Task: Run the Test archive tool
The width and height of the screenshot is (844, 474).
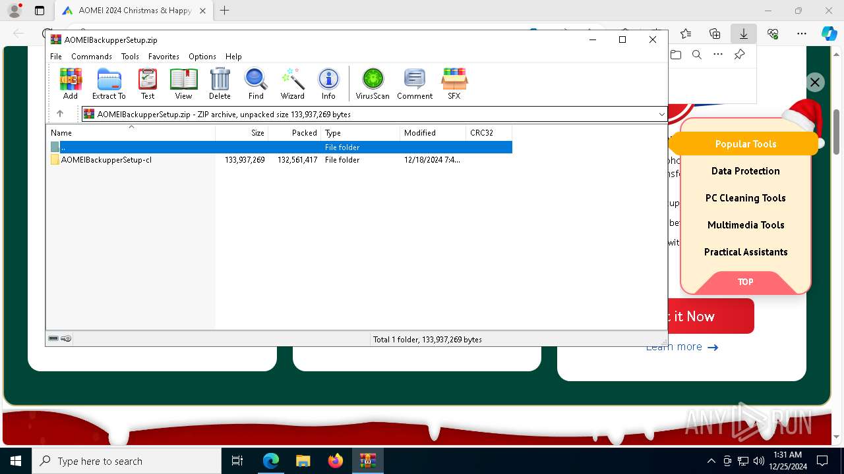Action: [x=148, y=84]
